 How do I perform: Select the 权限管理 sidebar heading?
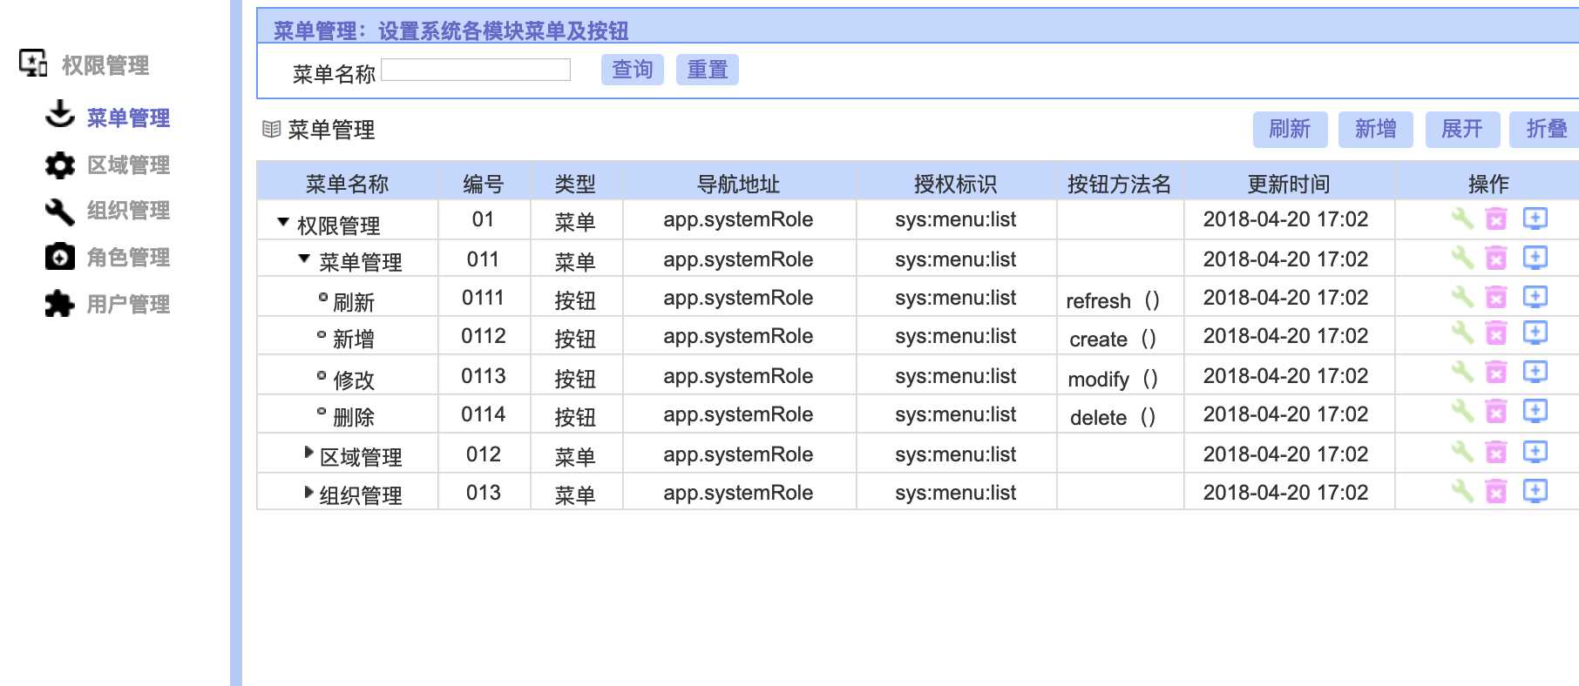point(105,65)
